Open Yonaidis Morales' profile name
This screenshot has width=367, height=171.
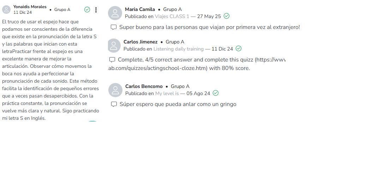(x=30, y=7)
